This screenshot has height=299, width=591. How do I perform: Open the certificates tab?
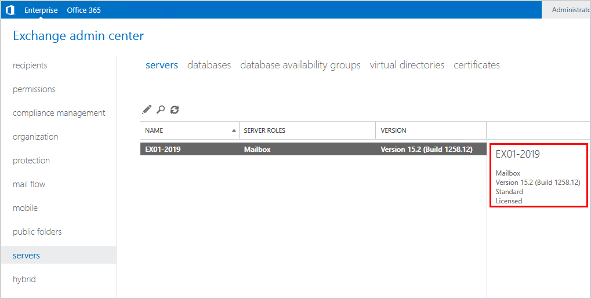coord(477,65)
